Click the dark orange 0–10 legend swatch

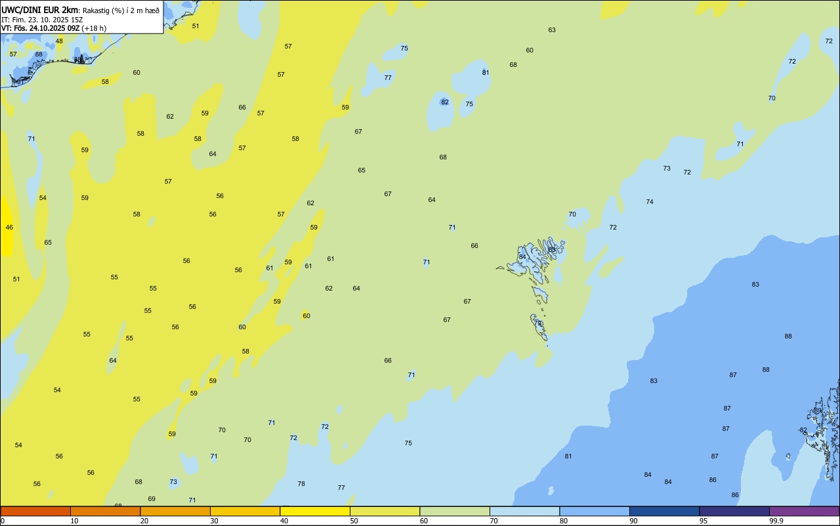[x=35, y=511]
